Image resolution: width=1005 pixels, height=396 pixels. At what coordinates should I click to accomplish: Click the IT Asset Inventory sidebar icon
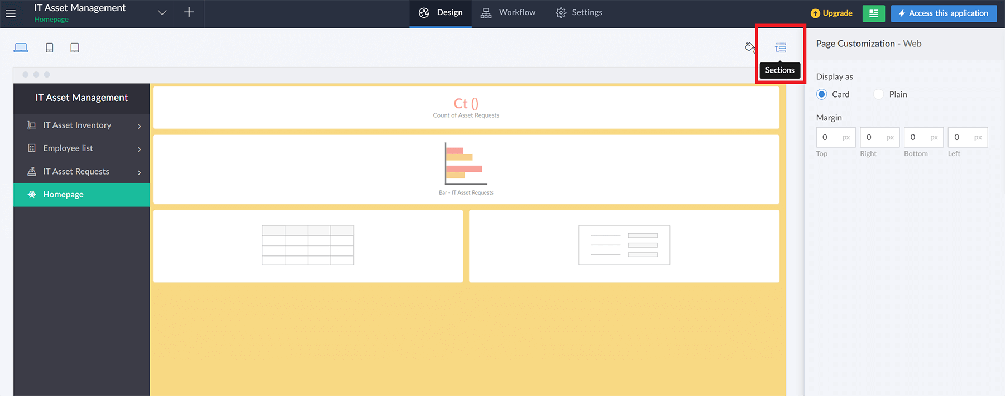click(x=32, y=125)
